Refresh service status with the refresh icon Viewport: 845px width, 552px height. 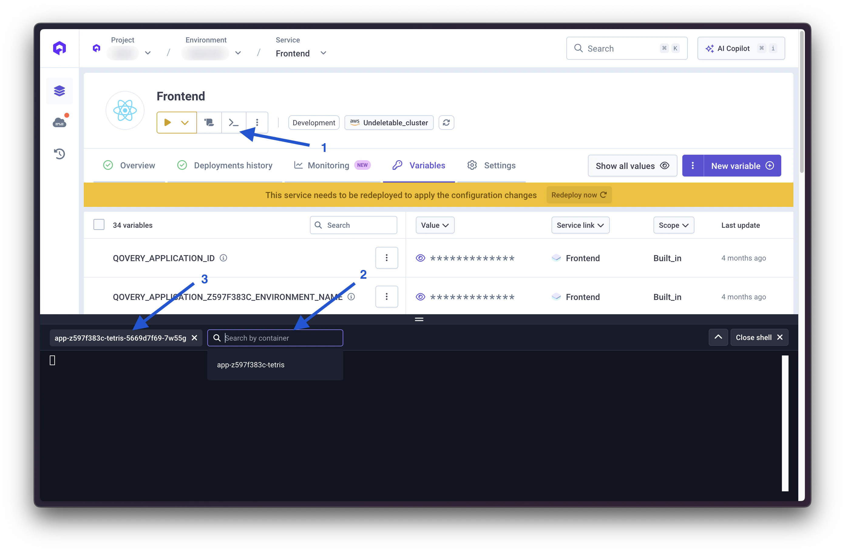click(446, 123)
